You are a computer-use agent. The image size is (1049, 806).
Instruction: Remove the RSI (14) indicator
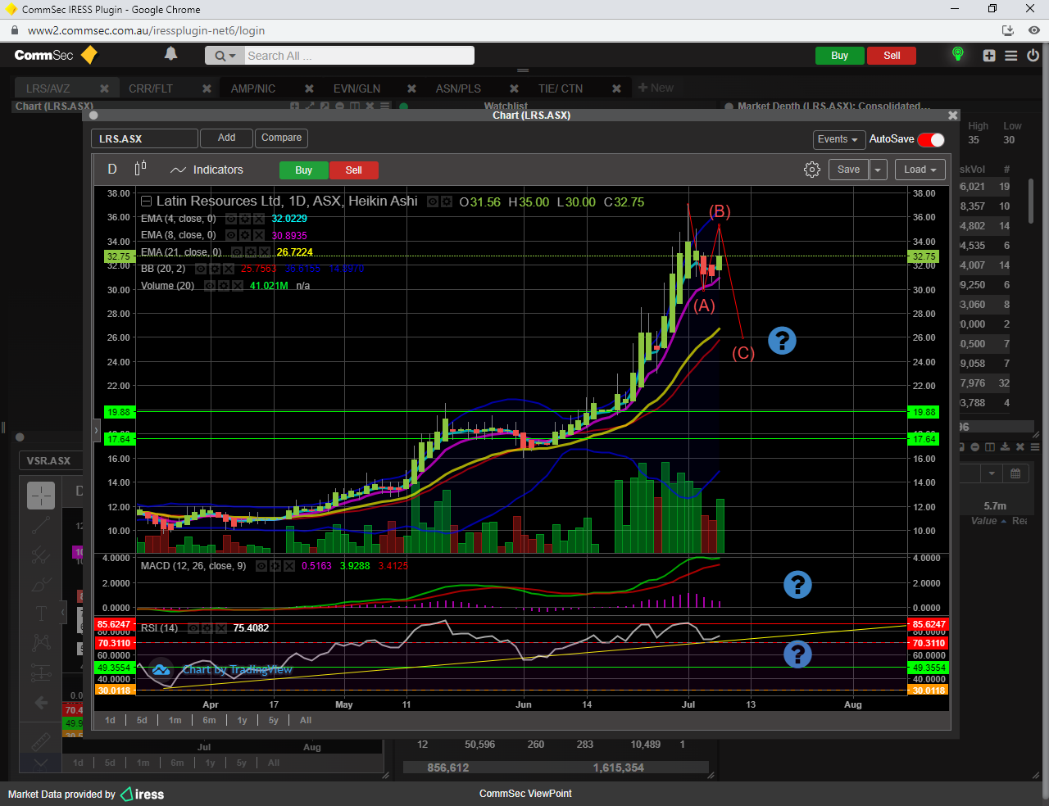click(222, 628)
